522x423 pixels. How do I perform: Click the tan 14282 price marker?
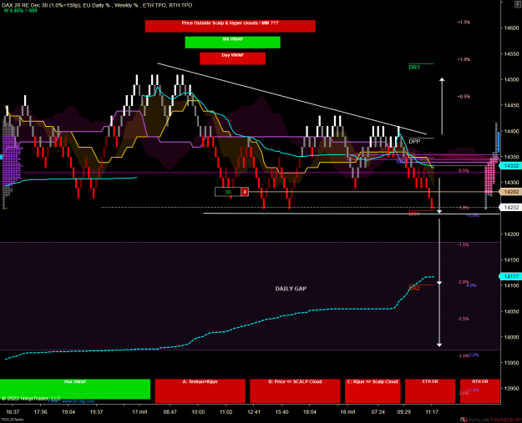coord(510,192)
